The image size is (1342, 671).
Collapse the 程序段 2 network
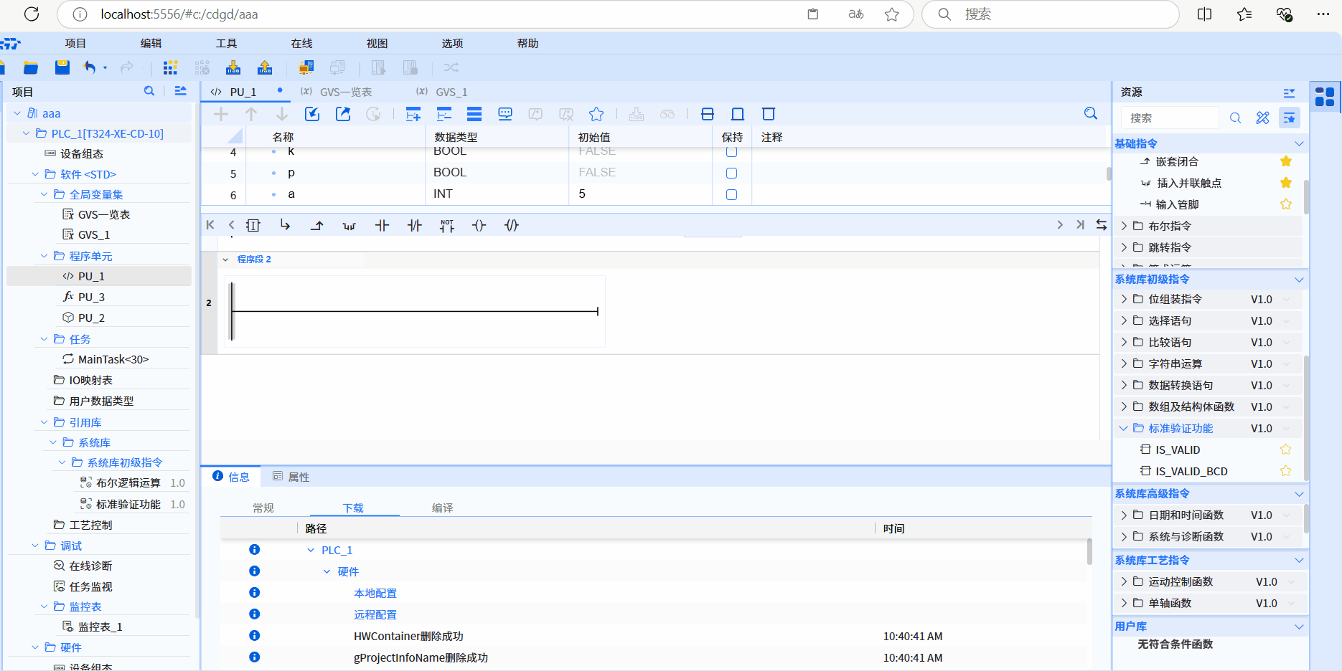pos(225,260)
